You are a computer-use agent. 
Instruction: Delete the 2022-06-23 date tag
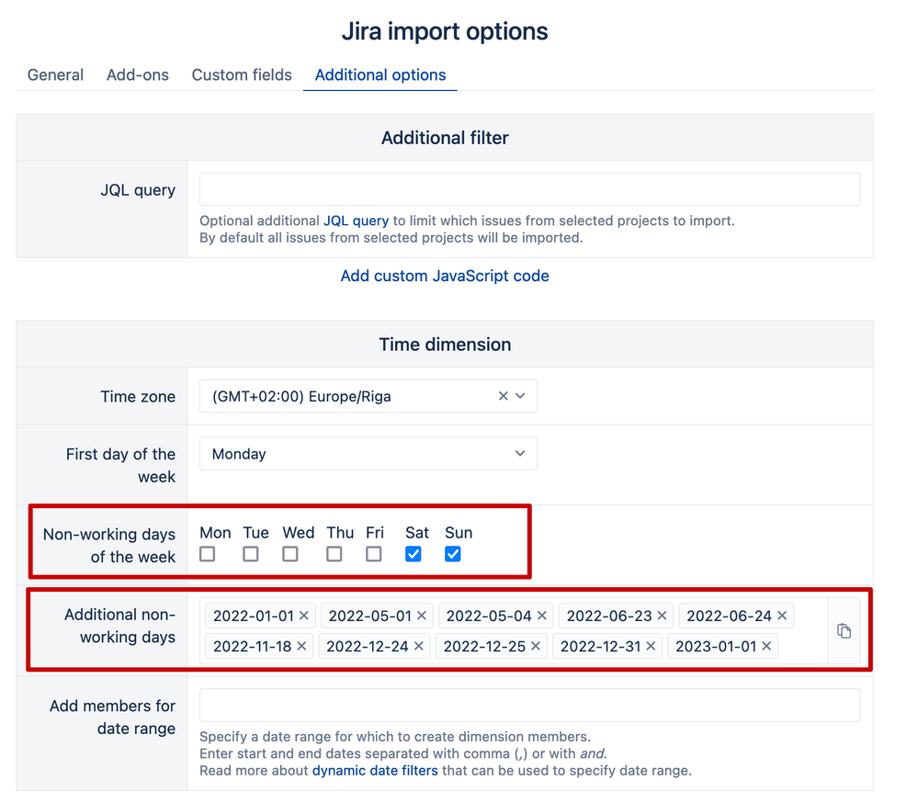coord(662,616)
